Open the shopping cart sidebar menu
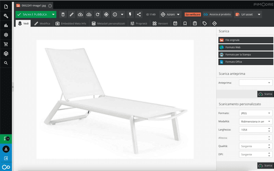 6,44
